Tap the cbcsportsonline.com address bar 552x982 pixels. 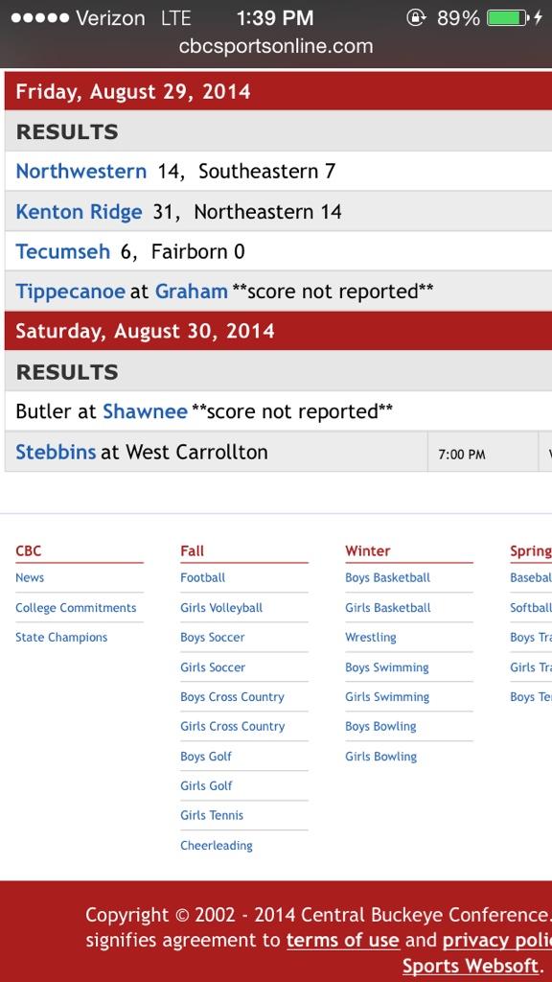[x=276, y=46]
